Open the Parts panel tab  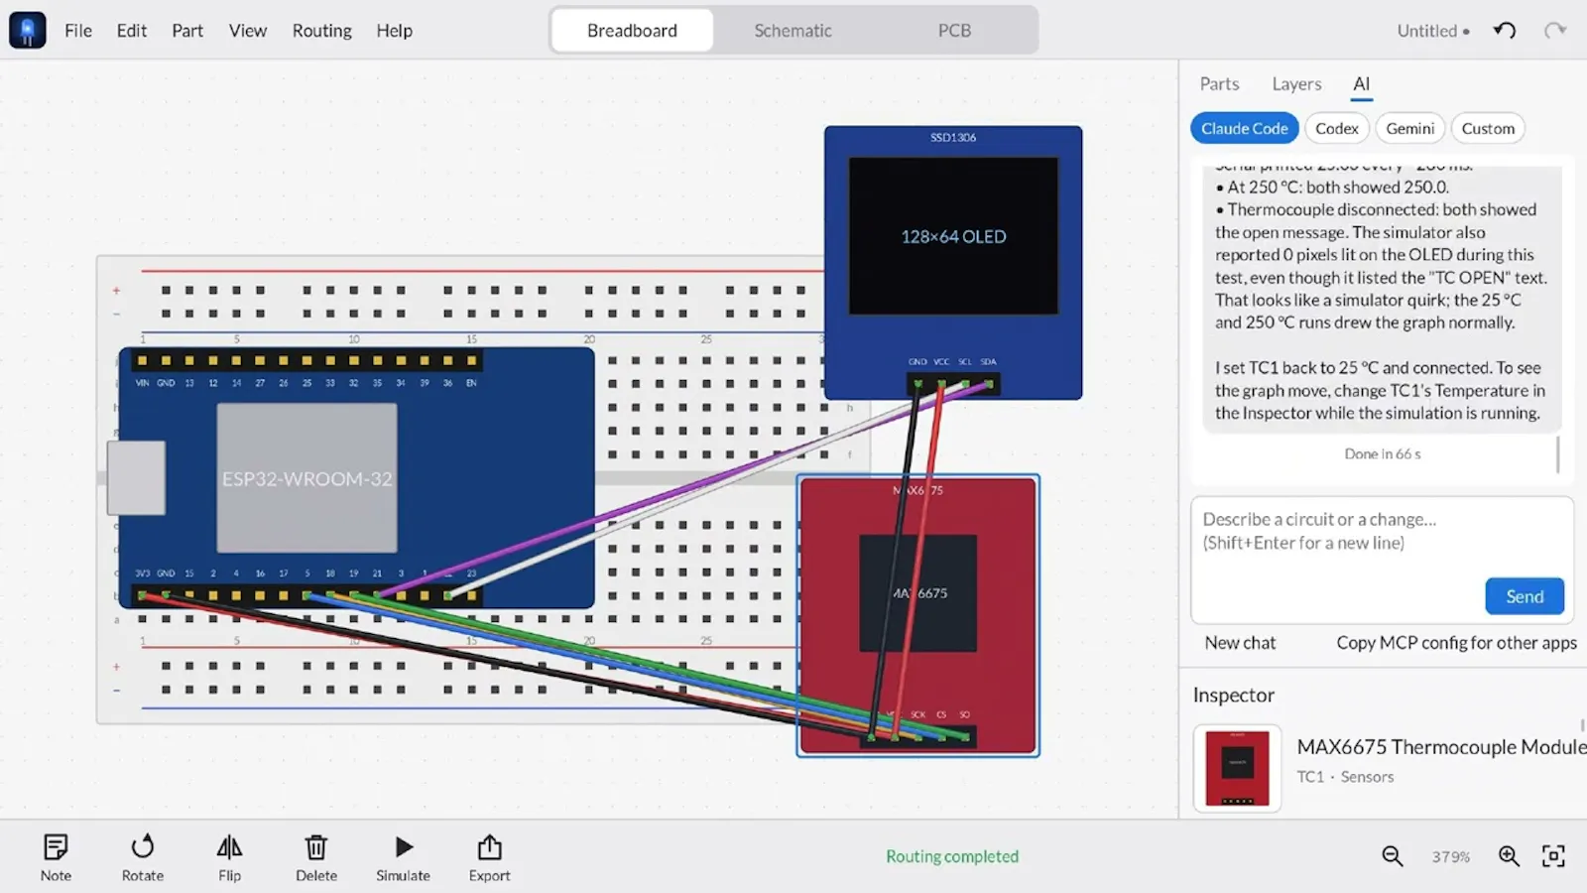pos(1219,84)
